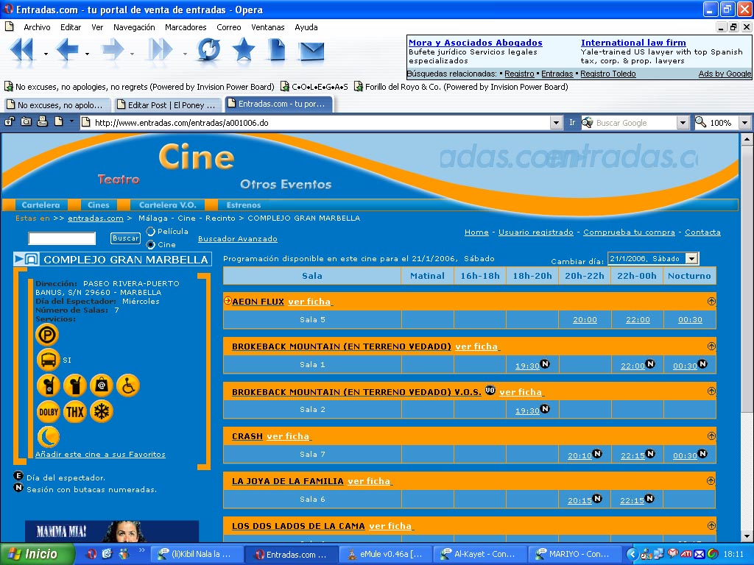
Task: Click the fast-forward navigation button
Action: (x=161, y=49)
